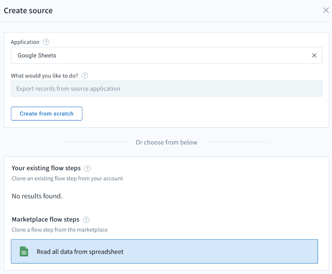
Task: Click the green Google Sheets file icon
Action: (x=24, y=251)
